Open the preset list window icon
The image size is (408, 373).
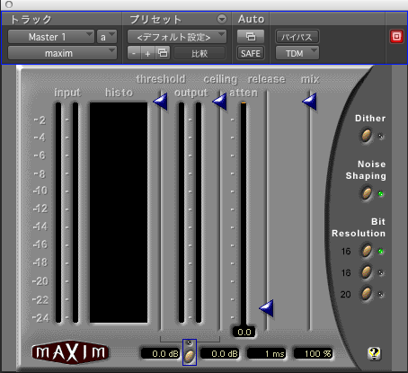click(163, 53)
